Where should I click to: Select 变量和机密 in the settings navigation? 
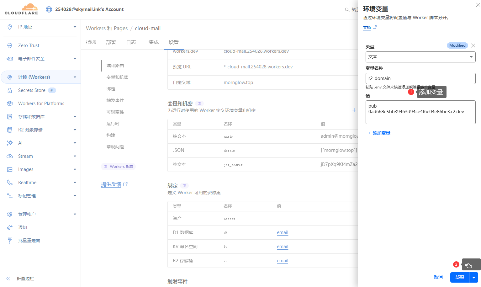(x=117, y=77)
